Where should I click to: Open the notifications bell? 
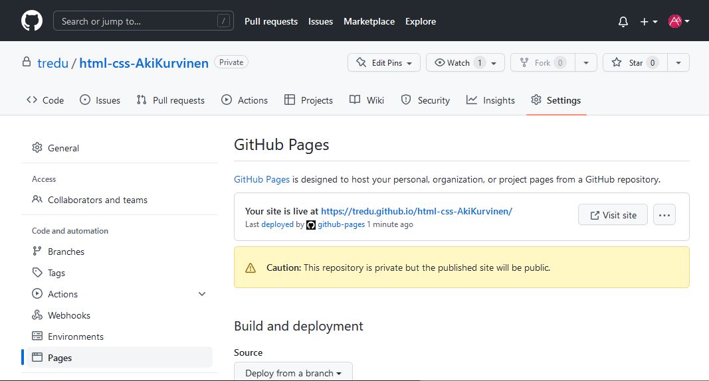pos(623,22)
